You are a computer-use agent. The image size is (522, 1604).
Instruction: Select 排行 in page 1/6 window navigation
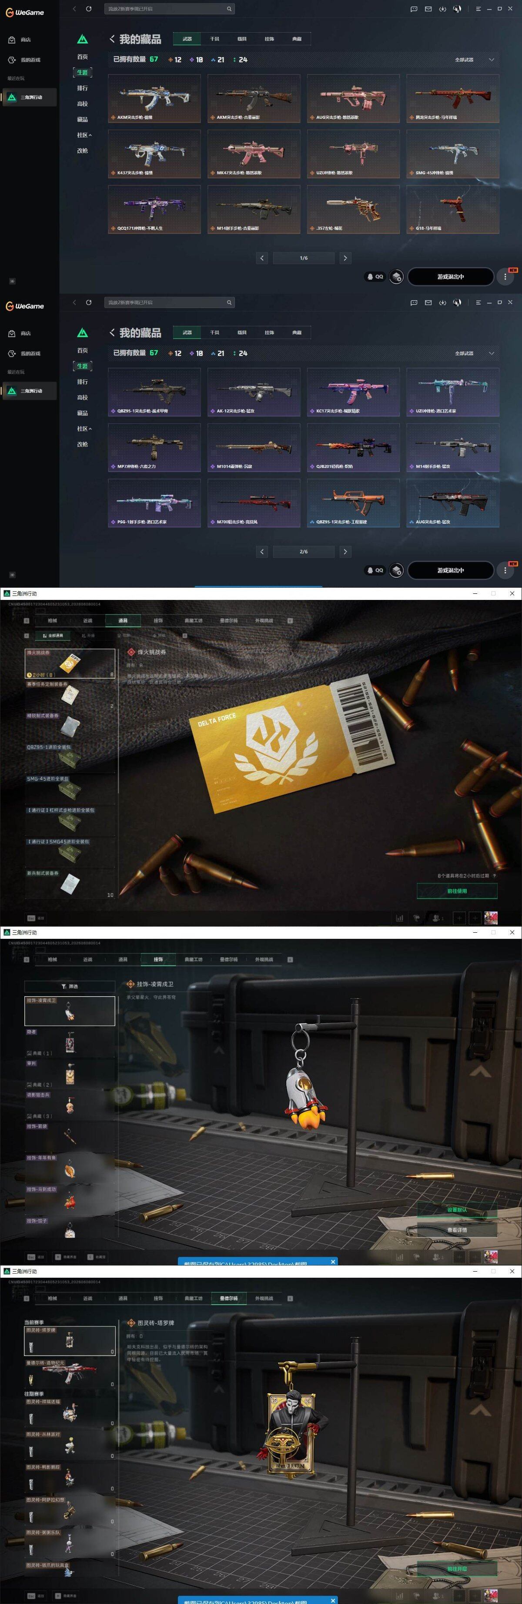click(82, 88)
